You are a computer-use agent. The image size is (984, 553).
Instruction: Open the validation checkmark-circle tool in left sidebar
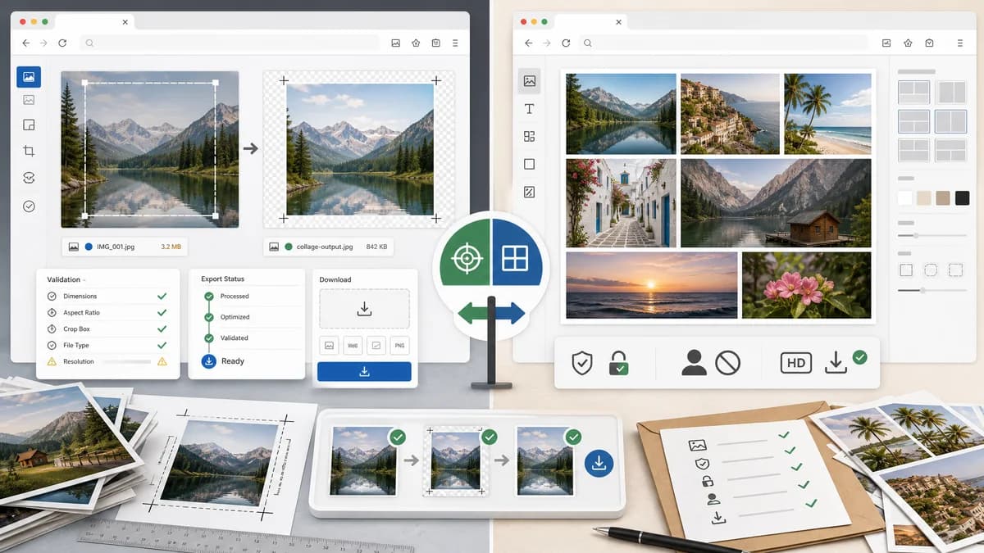click(x=29, y=206)
